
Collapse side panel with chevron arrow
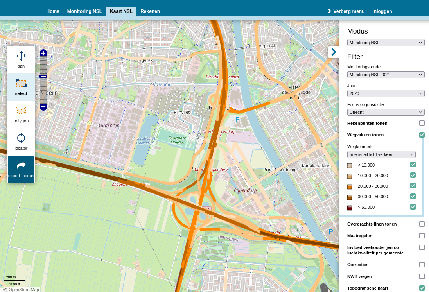pyautogui.click(x=333, y=52)
